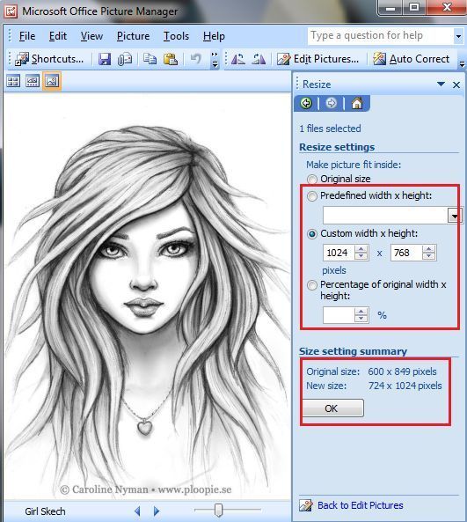Open the Tools menu

click(176, 36)
